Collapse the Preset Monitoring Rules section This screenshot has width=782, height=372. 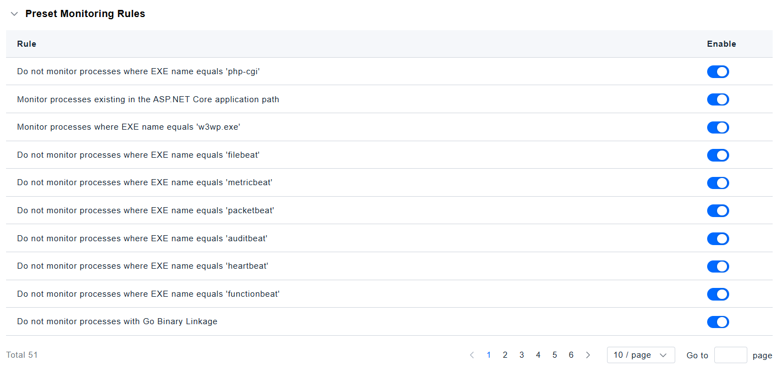pyautogui.click(x=14, y=14)
